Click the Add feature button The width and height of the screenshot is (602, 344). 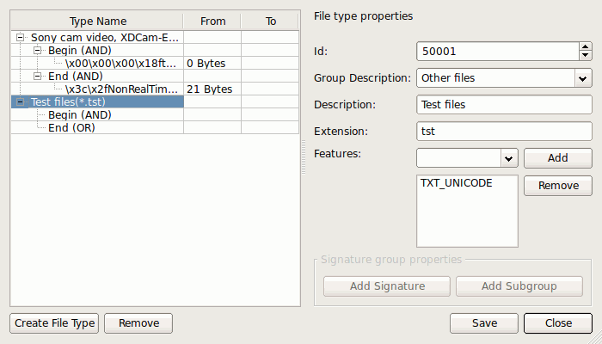coord(558,158)
